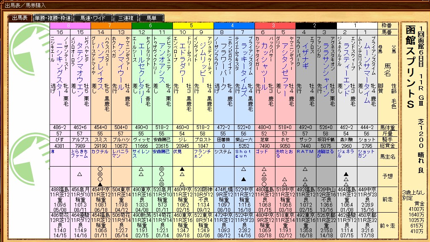Click jockey name 柴山一六
The image size is (430, 242).
(244, 140)
